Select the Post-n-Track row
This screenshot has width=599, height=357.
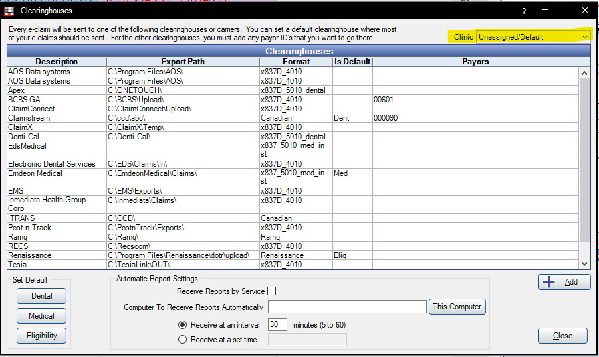(x=293, y=228)
